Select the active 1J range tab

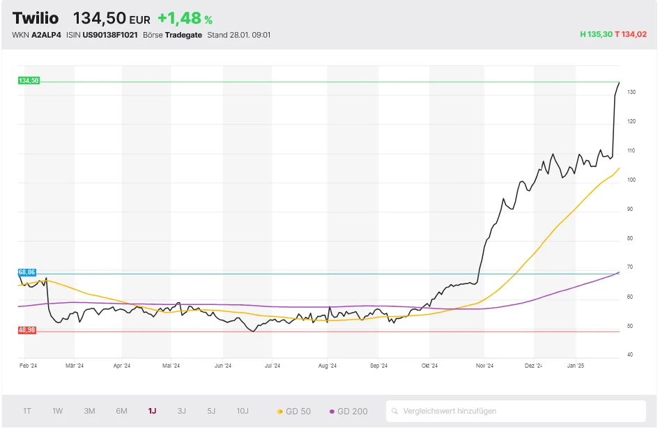[x=152, y=411]
